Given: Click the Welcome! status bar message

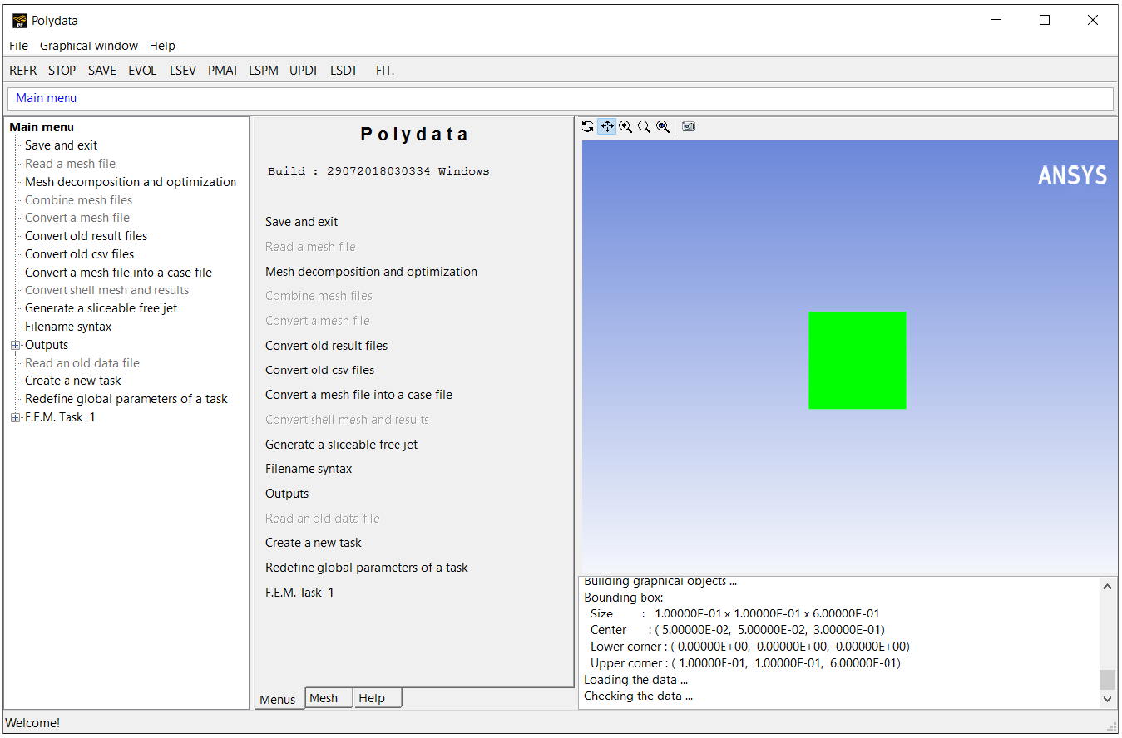Looking at the screenshot, I should (x=34, y=723).
